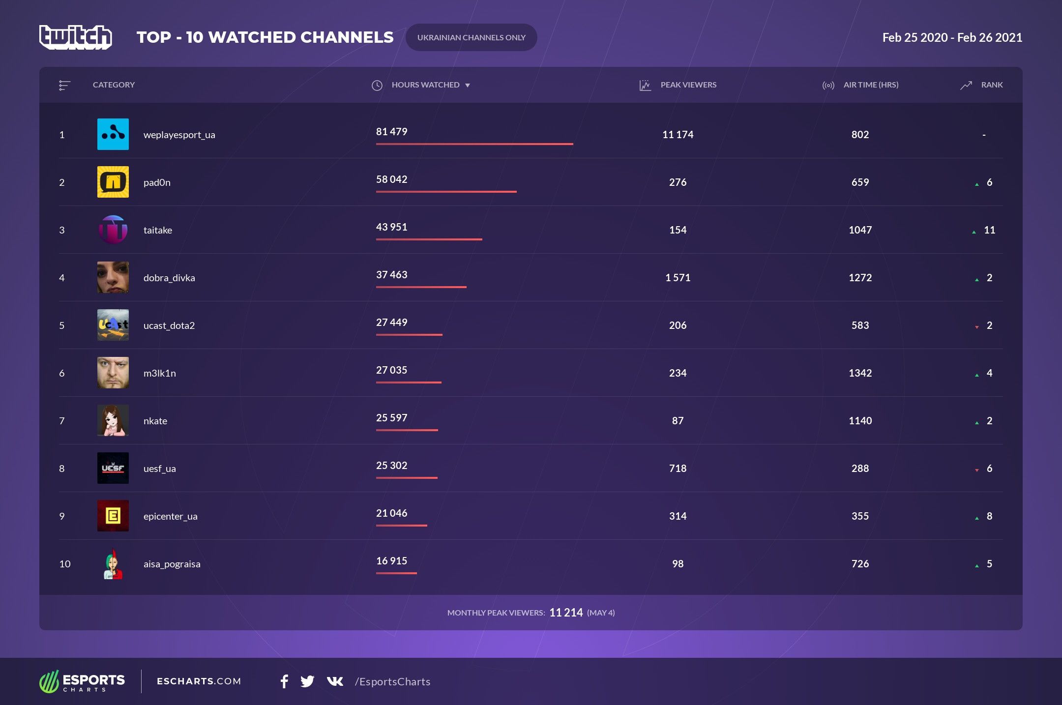
Task: Click the green up arrow in pad0n row
Action: pyautogui.click(x=977, y=184)
